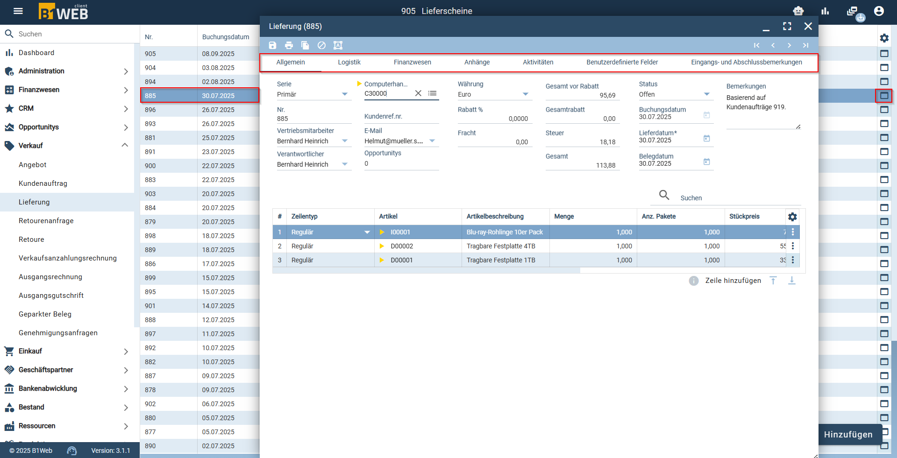Click the Hinzufügen button
The height and width of the screenshot is (458, 897).
848,435
